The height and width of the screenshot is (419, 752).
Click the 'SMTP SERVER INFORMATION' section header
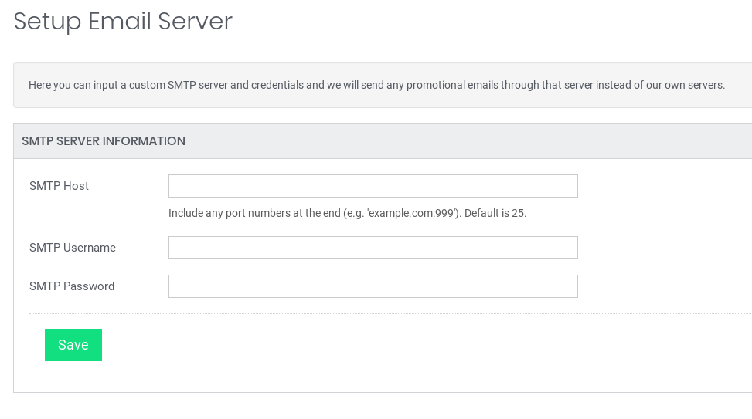pyautogui.click(x=104, y=141)
